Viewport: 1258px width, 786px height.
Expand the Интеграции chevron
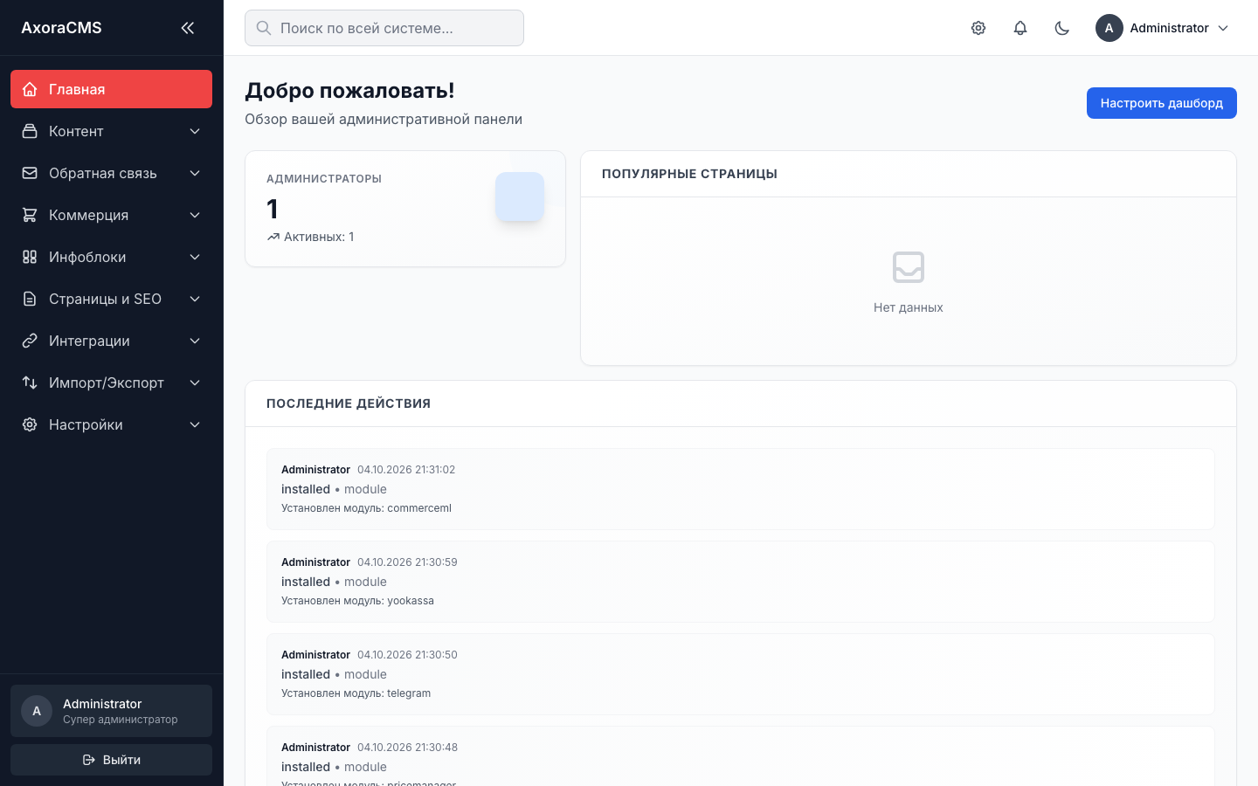tap(195, 341)
